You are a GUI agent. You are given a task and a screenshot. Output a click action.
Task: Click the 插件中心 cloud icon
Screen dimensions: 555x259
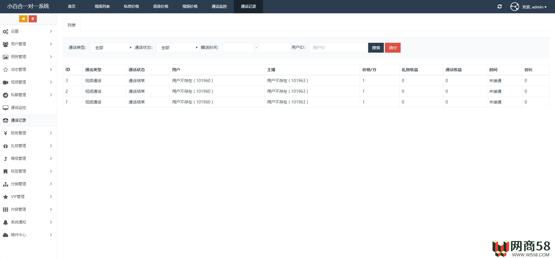click(6, 235)
